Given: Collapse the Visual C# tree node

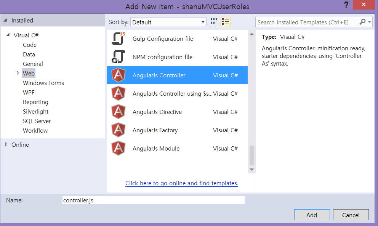Looking at the screenshot, I should pos(8,35).
